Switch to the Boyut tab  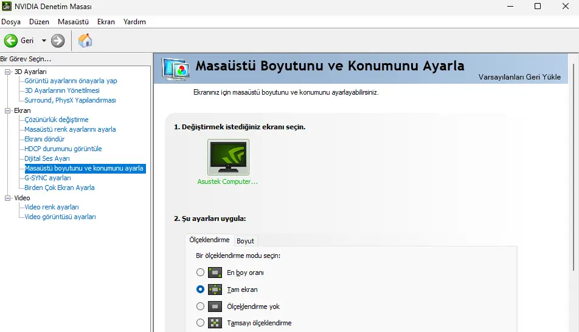pos(245,241)
